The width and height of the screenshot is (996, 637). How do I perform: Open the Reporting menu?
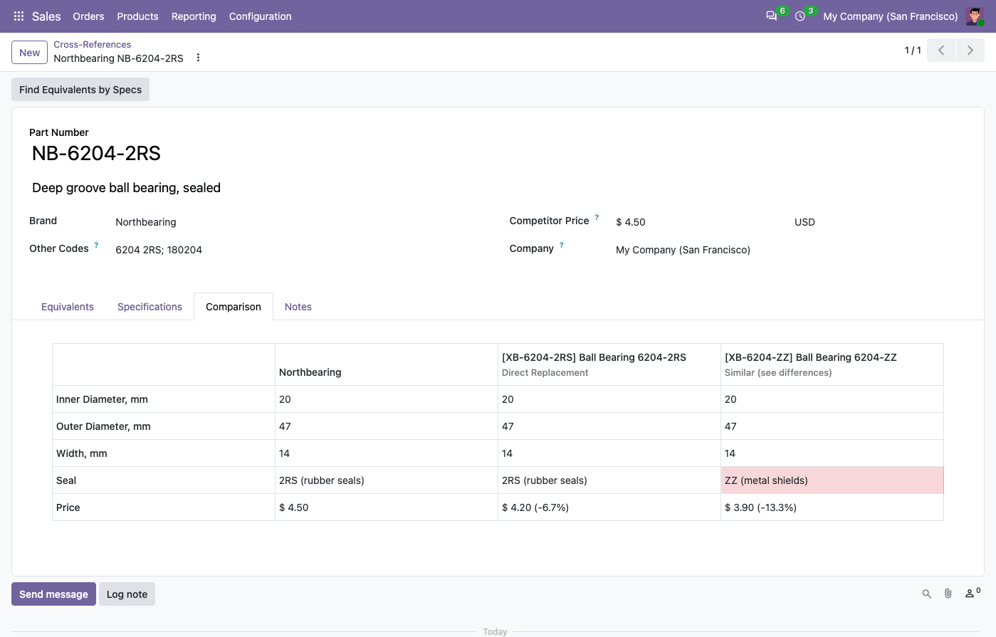point(194,16)
